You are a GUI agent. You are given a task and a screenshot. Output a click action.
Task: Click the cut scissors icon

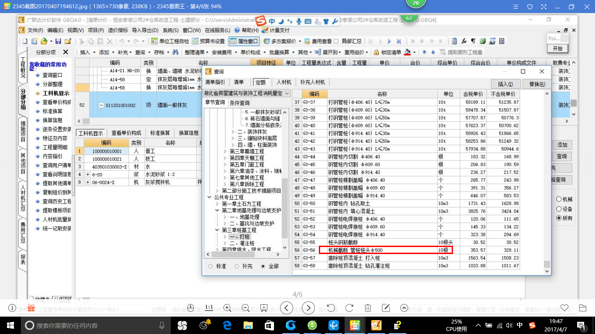pyautogui.click(x=81, y=41)
